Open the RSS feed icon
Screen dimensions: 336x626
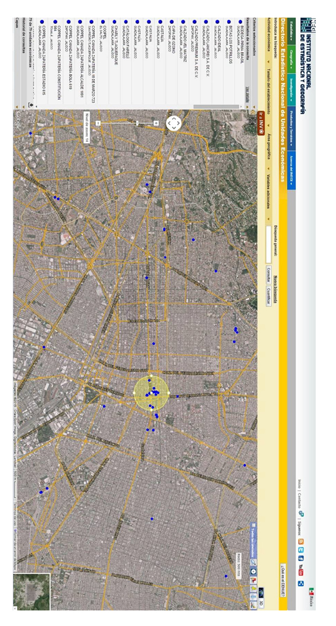(x=301, y=541)
